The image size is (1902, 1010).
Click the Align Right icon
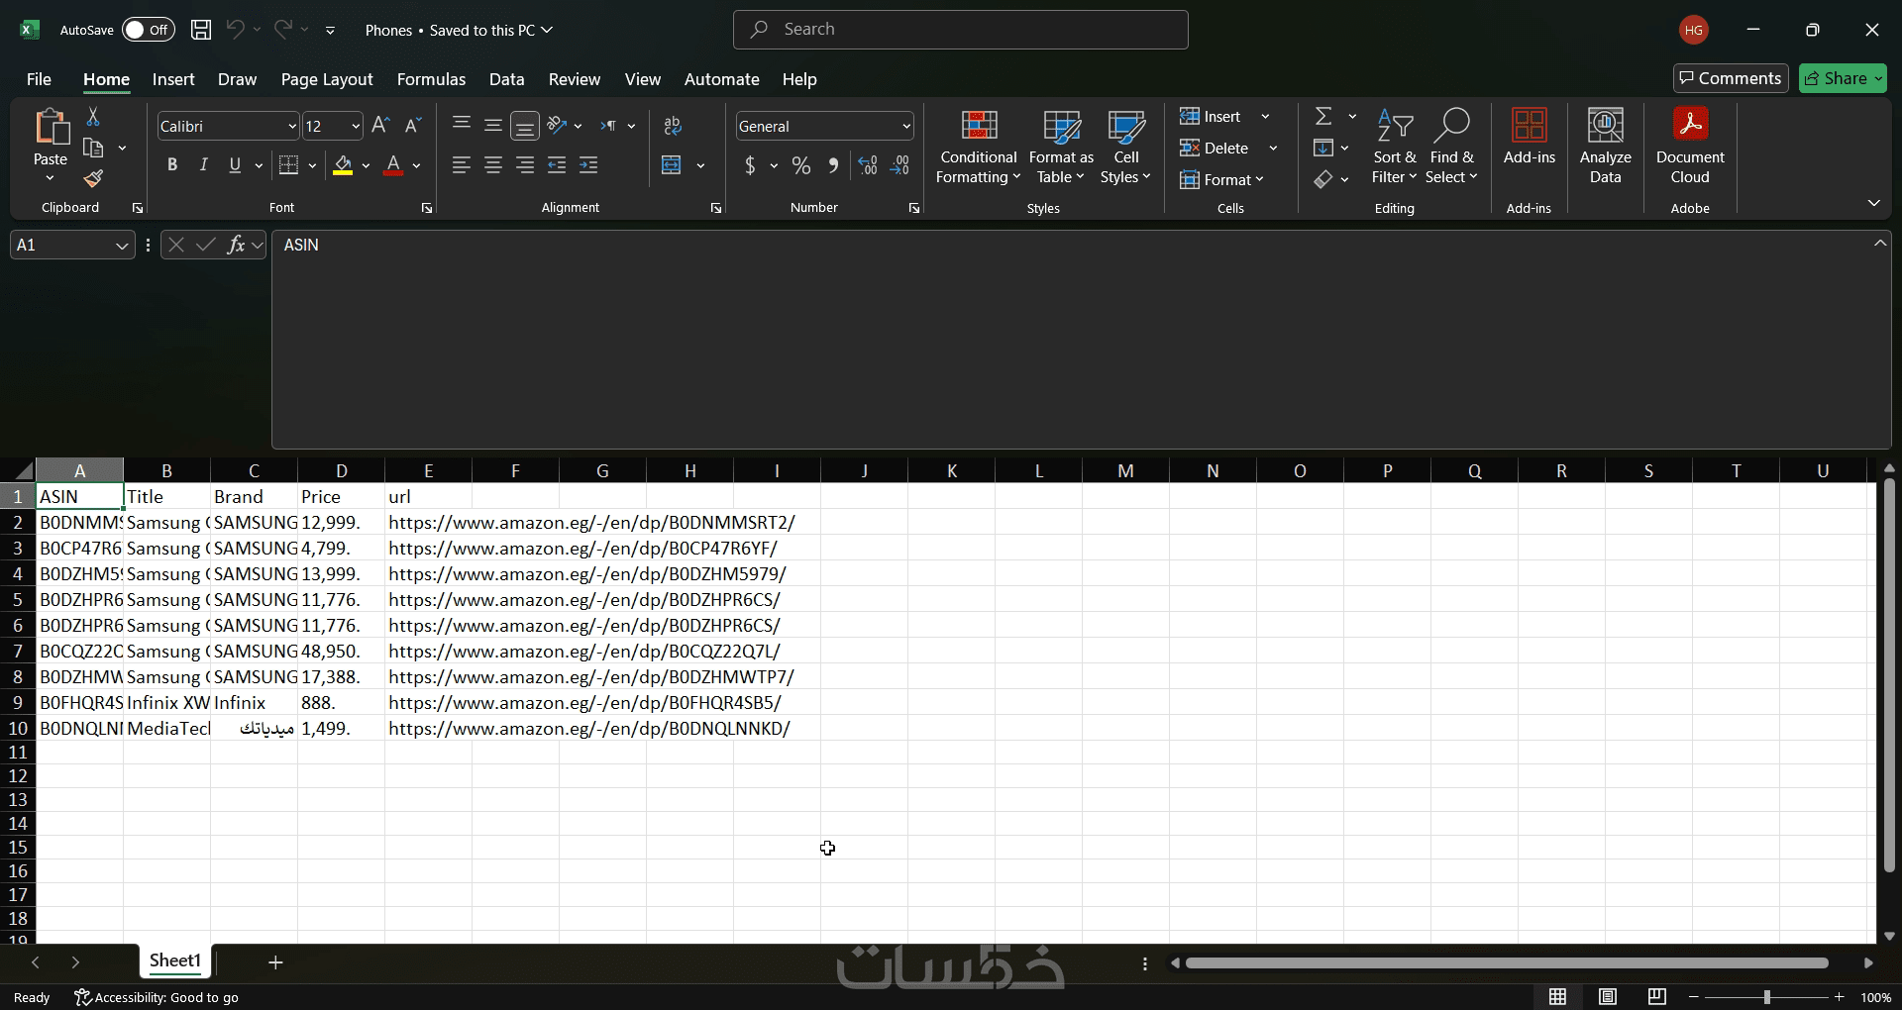tap(525, 165)
